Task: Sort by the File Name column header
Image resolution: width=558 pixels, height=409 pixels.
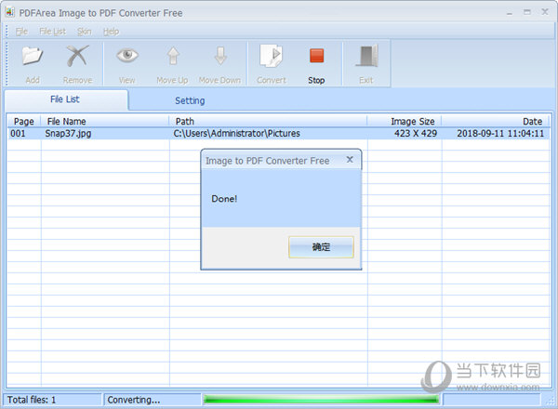Action: point(104,121)
